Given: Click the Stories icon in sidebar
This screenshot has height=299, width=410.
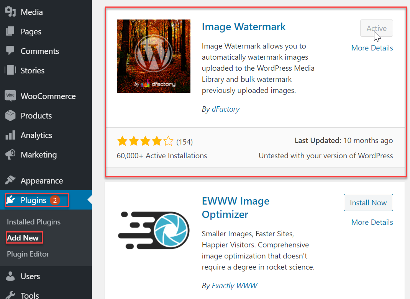Looking at the screenshot, I should 10,70.
